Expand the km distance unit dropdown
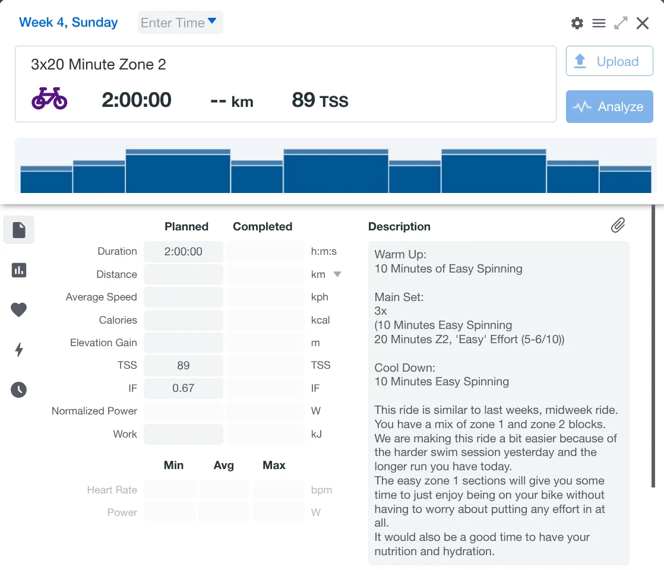This screenshot has height=570, width=664. [x=337, y=274]
